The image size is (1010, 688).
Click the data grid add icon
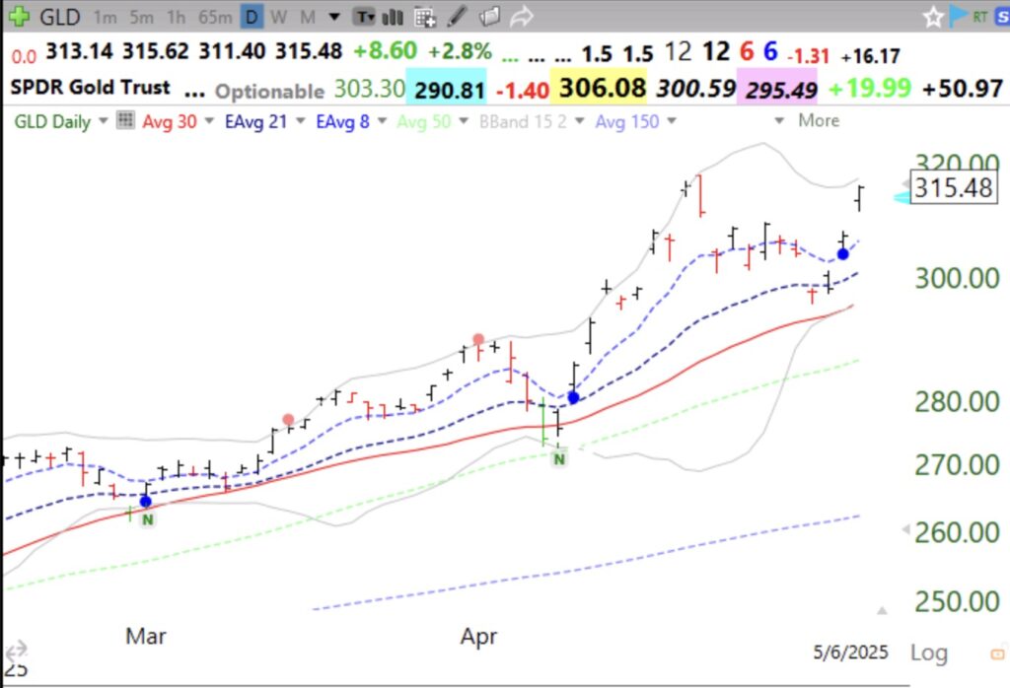tap(425, 18)
